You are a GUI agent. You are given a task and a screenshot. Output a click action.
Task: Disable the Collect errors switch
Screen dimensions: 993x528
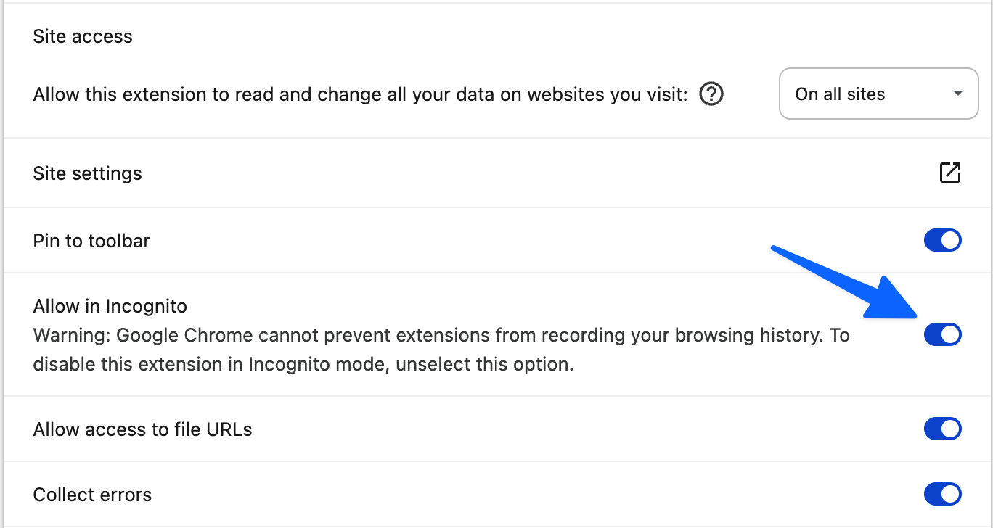click(942, 494)
